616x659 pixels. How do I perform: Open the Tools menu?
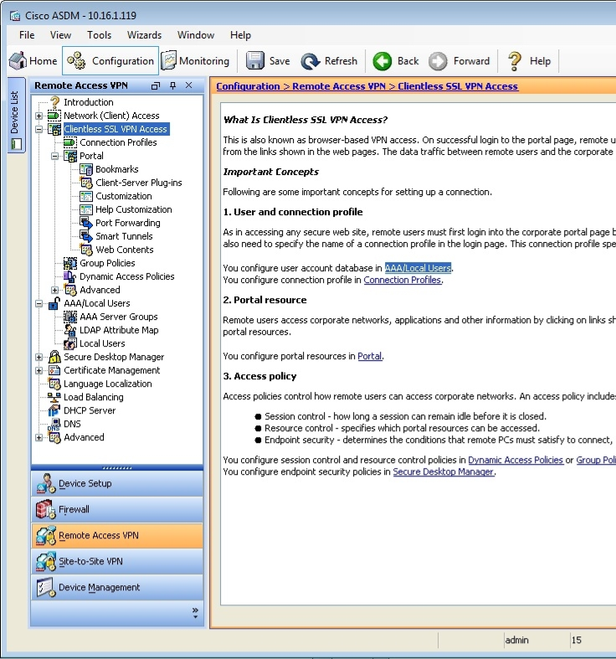pos(99,35)
